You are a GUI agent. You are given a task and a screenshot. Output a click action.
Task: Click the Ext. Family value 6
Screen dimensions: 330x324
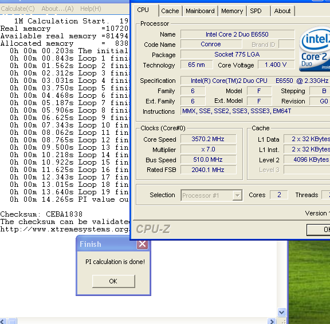(192, 101)
